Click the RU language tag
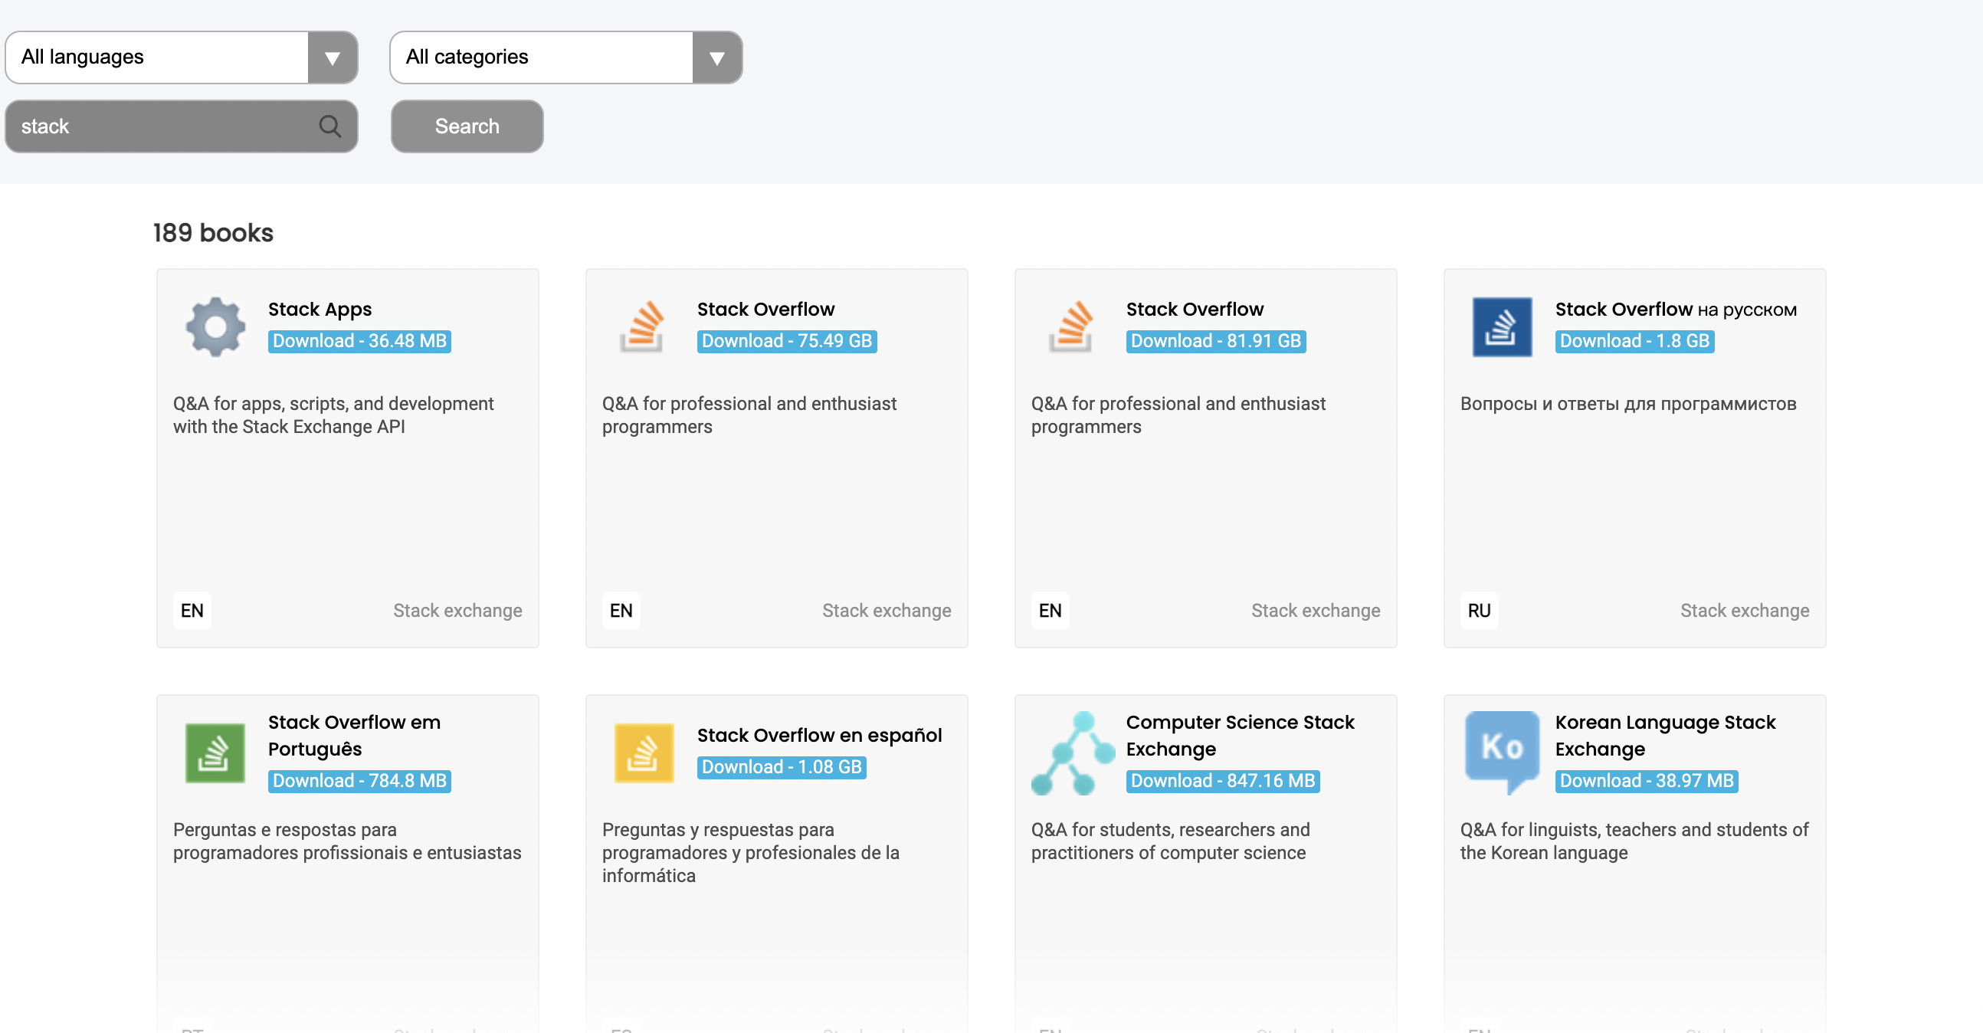The width and height of the screenshot is (1983, 1033). pyautogui.click(x=1479, y=611)
